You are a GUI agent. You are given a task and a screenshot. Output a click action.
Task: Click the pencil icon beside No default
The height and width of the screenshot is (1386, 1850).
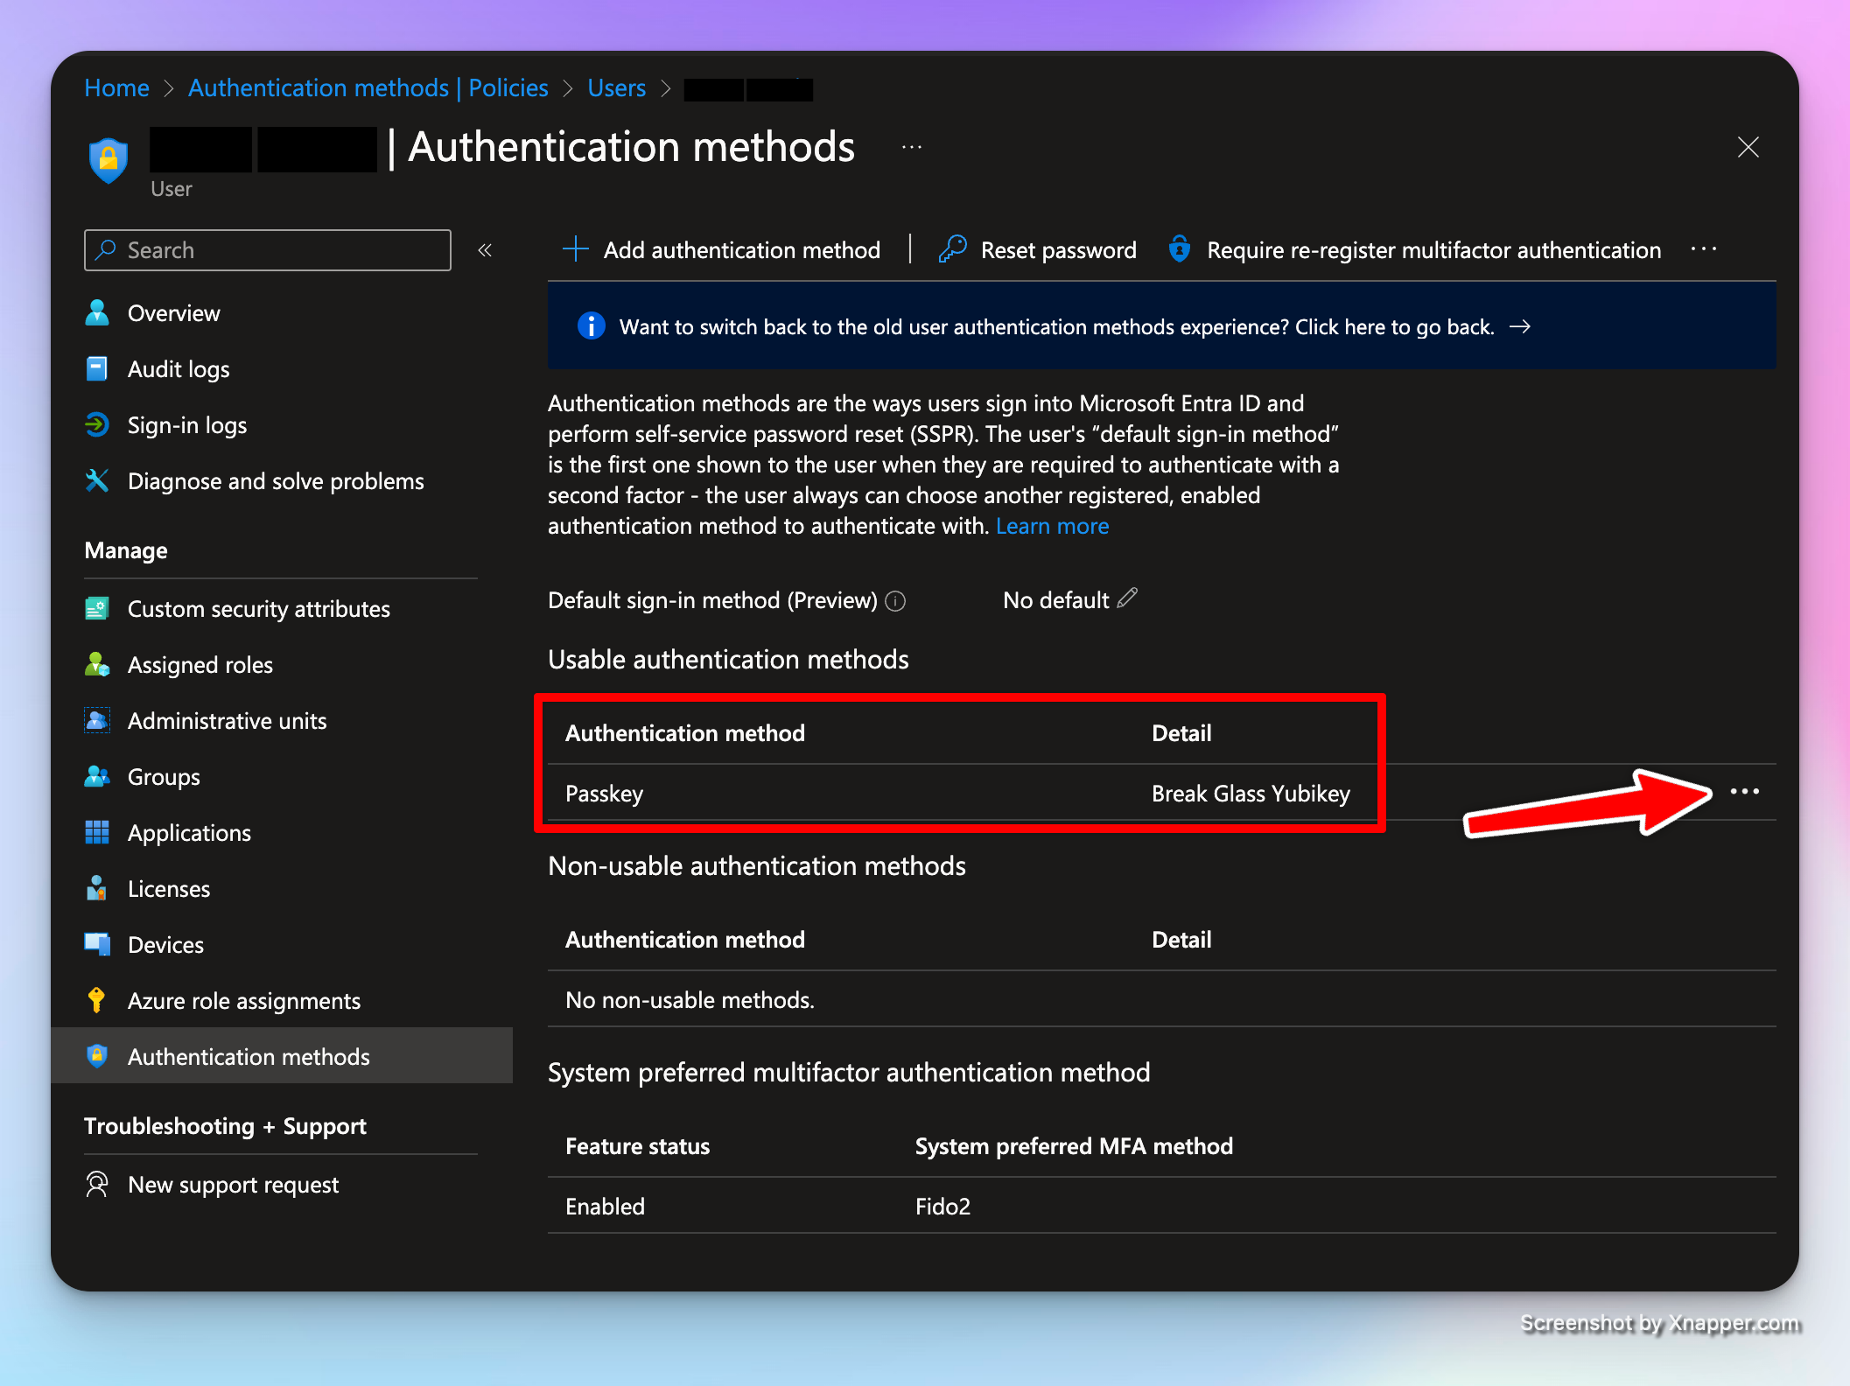tap(1128, 598)
